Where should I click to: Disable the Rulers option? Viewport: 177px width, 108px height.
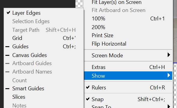[x=128, y=88]
